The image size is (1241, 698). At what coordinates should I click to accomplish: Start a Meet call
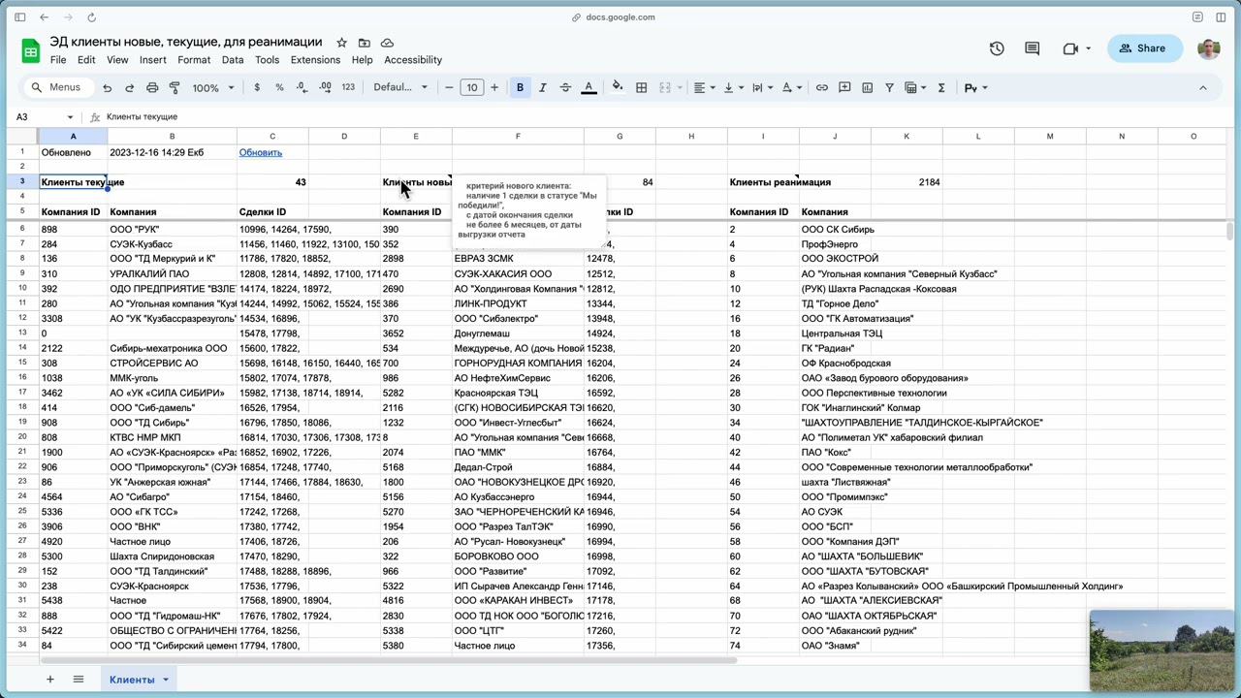pos(1075,48)
